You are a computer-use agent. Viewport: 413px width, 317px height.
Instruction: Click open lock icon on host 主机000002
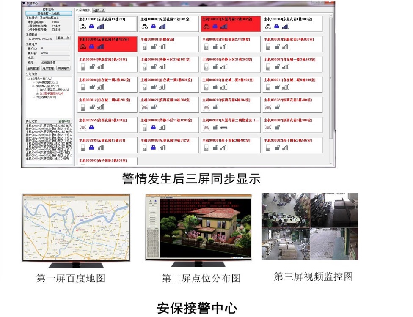pos(215,46)
